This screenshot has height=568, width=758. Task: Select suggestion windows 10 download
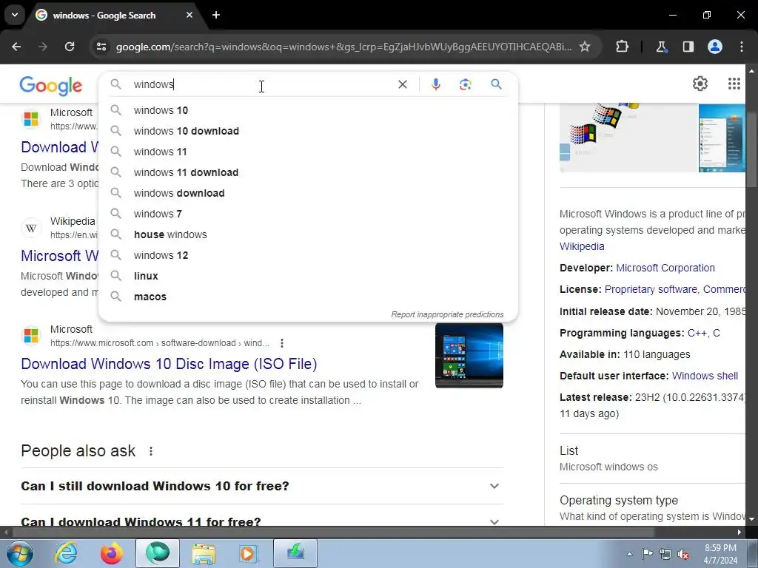308,131
